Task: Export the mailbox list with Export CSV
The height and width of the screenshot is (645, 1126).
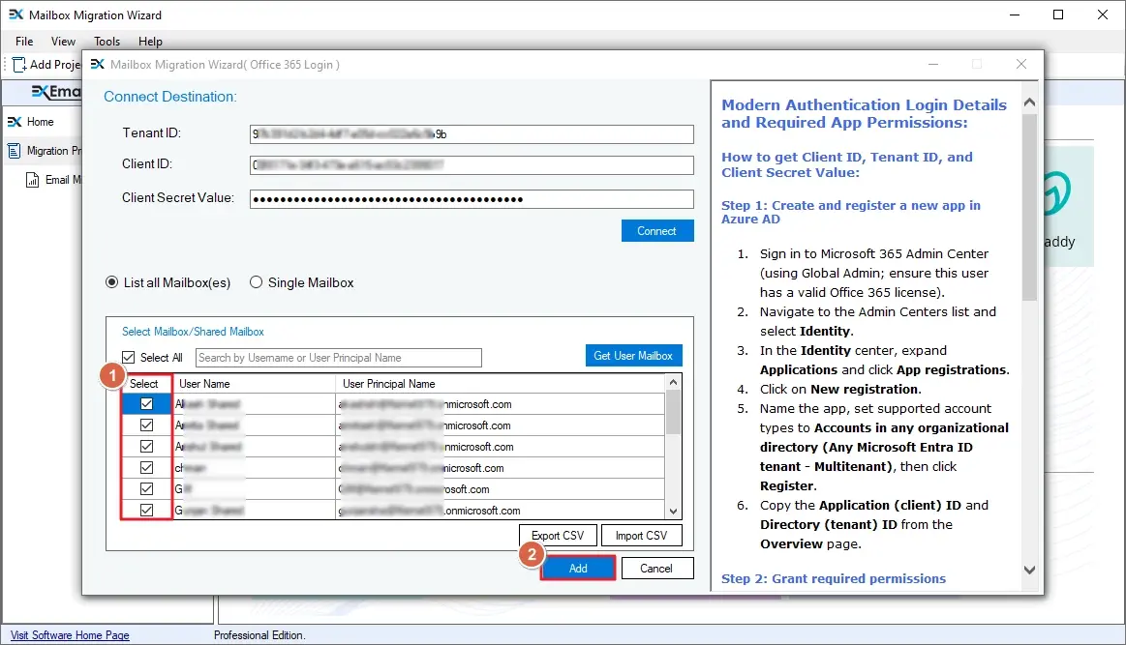Action: pyautogui.click(x=557, y=535)
